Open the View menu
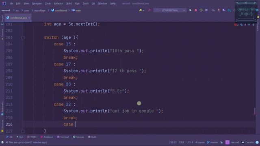260x146 pixels. pos(26,4)
